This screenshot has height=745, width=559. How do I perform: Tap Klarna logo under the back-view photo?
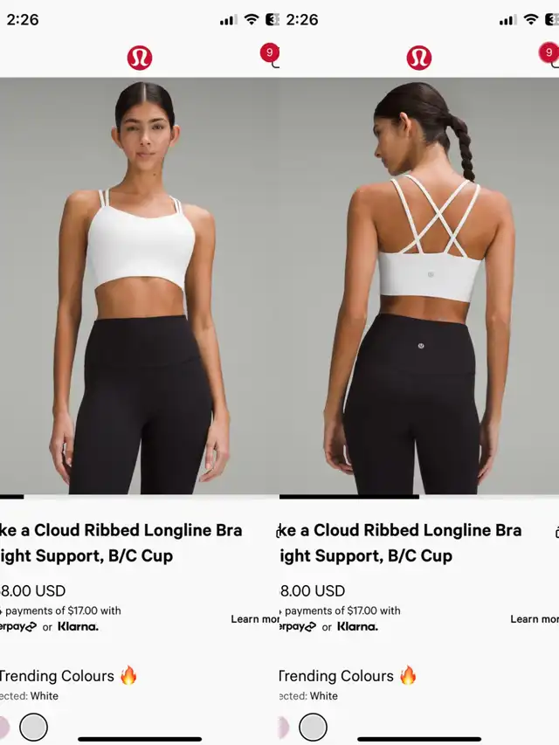click(x=357, y=627)
